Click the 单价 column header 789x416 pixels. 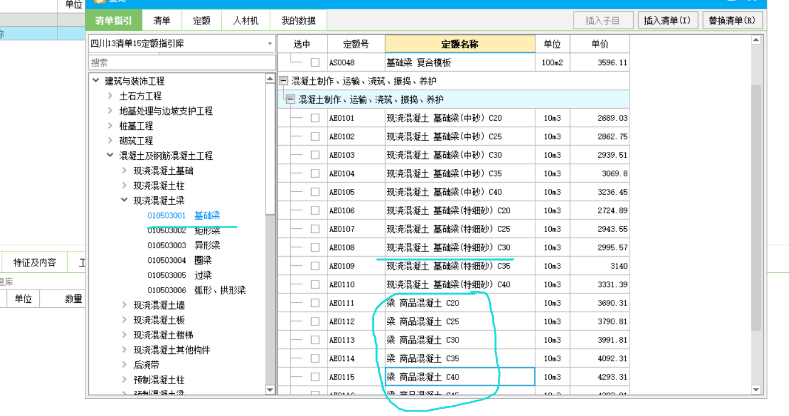pyautogui.click(x=600, y=44)
